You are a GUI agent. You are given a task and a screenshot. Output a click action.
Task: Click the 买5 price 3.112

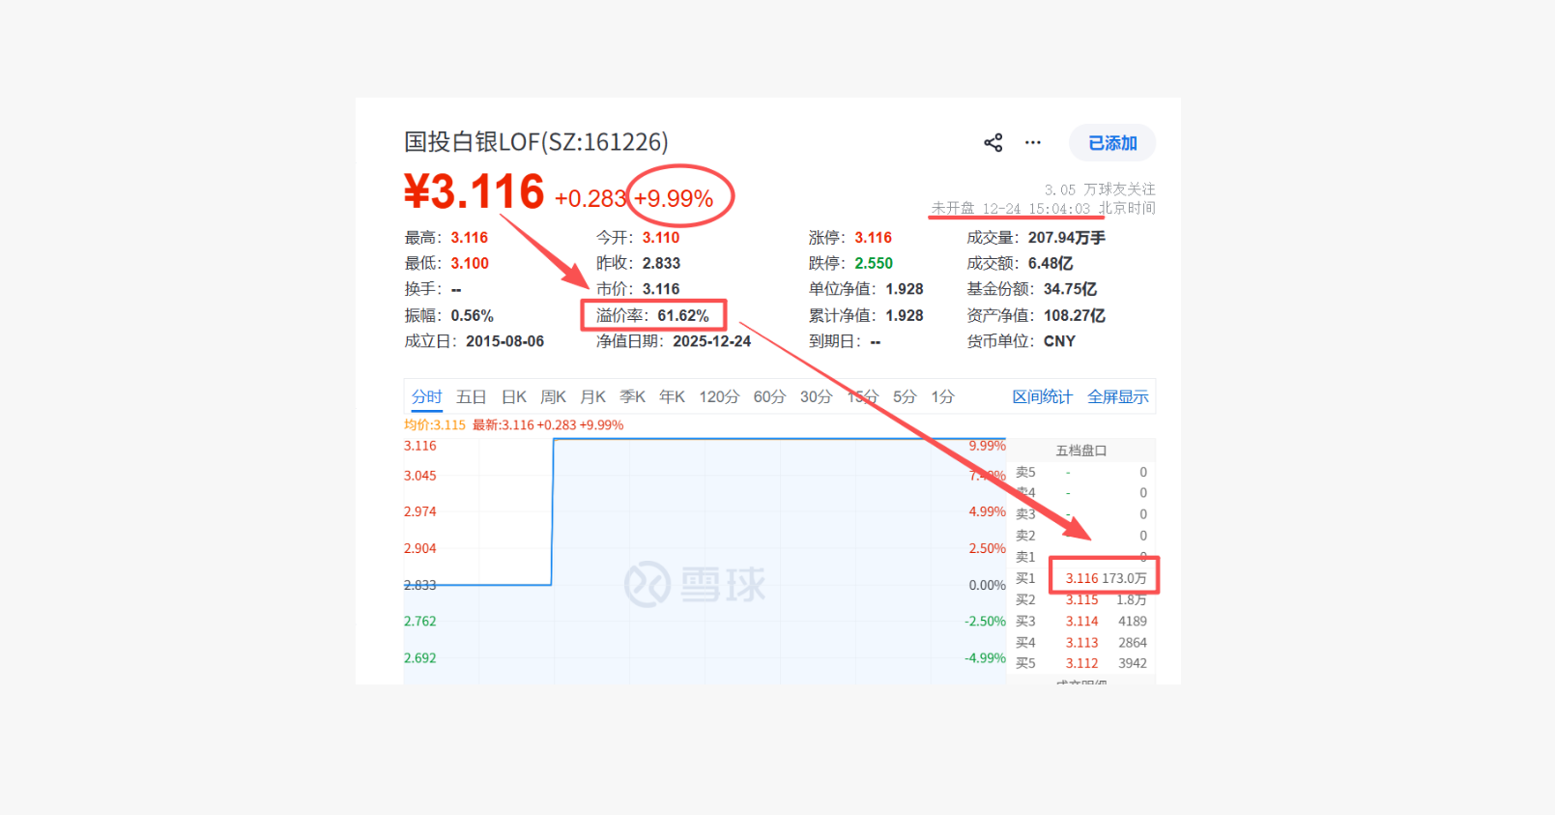coord(1081,663)
